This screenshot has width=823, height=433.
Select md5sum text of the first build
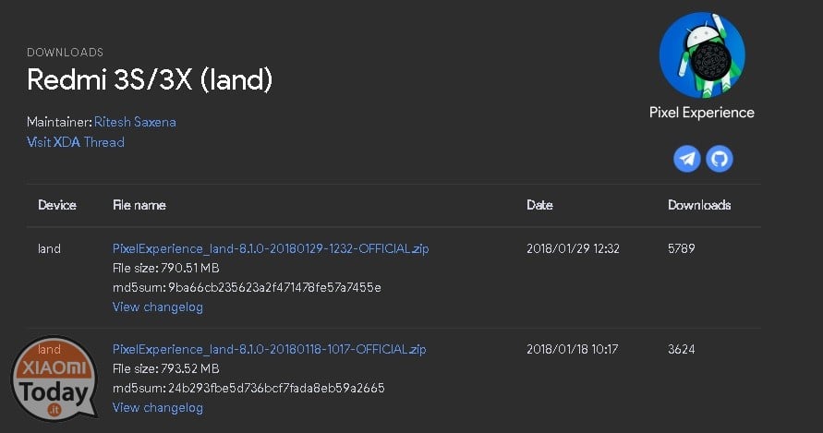(247, 288)
